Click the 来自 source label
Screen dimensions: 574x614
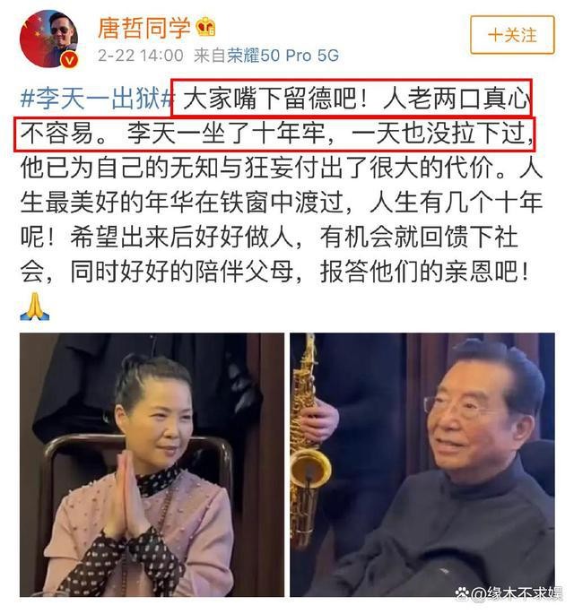click(x=211, y=56)
